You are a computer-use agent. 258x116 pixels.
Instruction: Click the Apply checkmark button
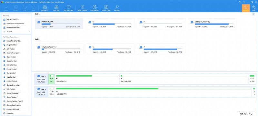(6, 8)
